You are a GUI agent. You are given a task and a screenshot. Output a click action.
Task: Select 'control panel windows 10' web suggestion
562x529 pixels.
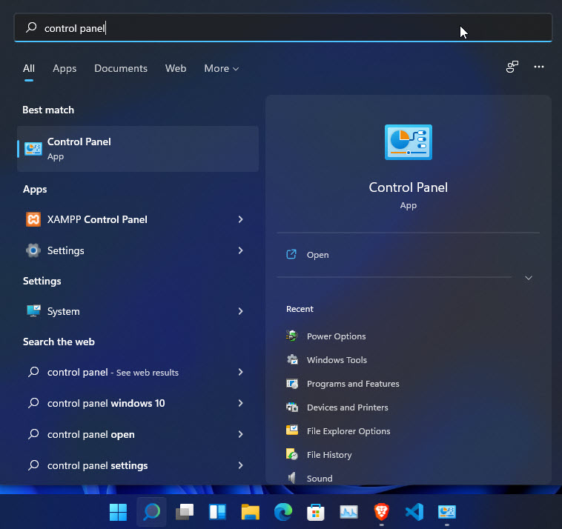[x=106, y=403]
